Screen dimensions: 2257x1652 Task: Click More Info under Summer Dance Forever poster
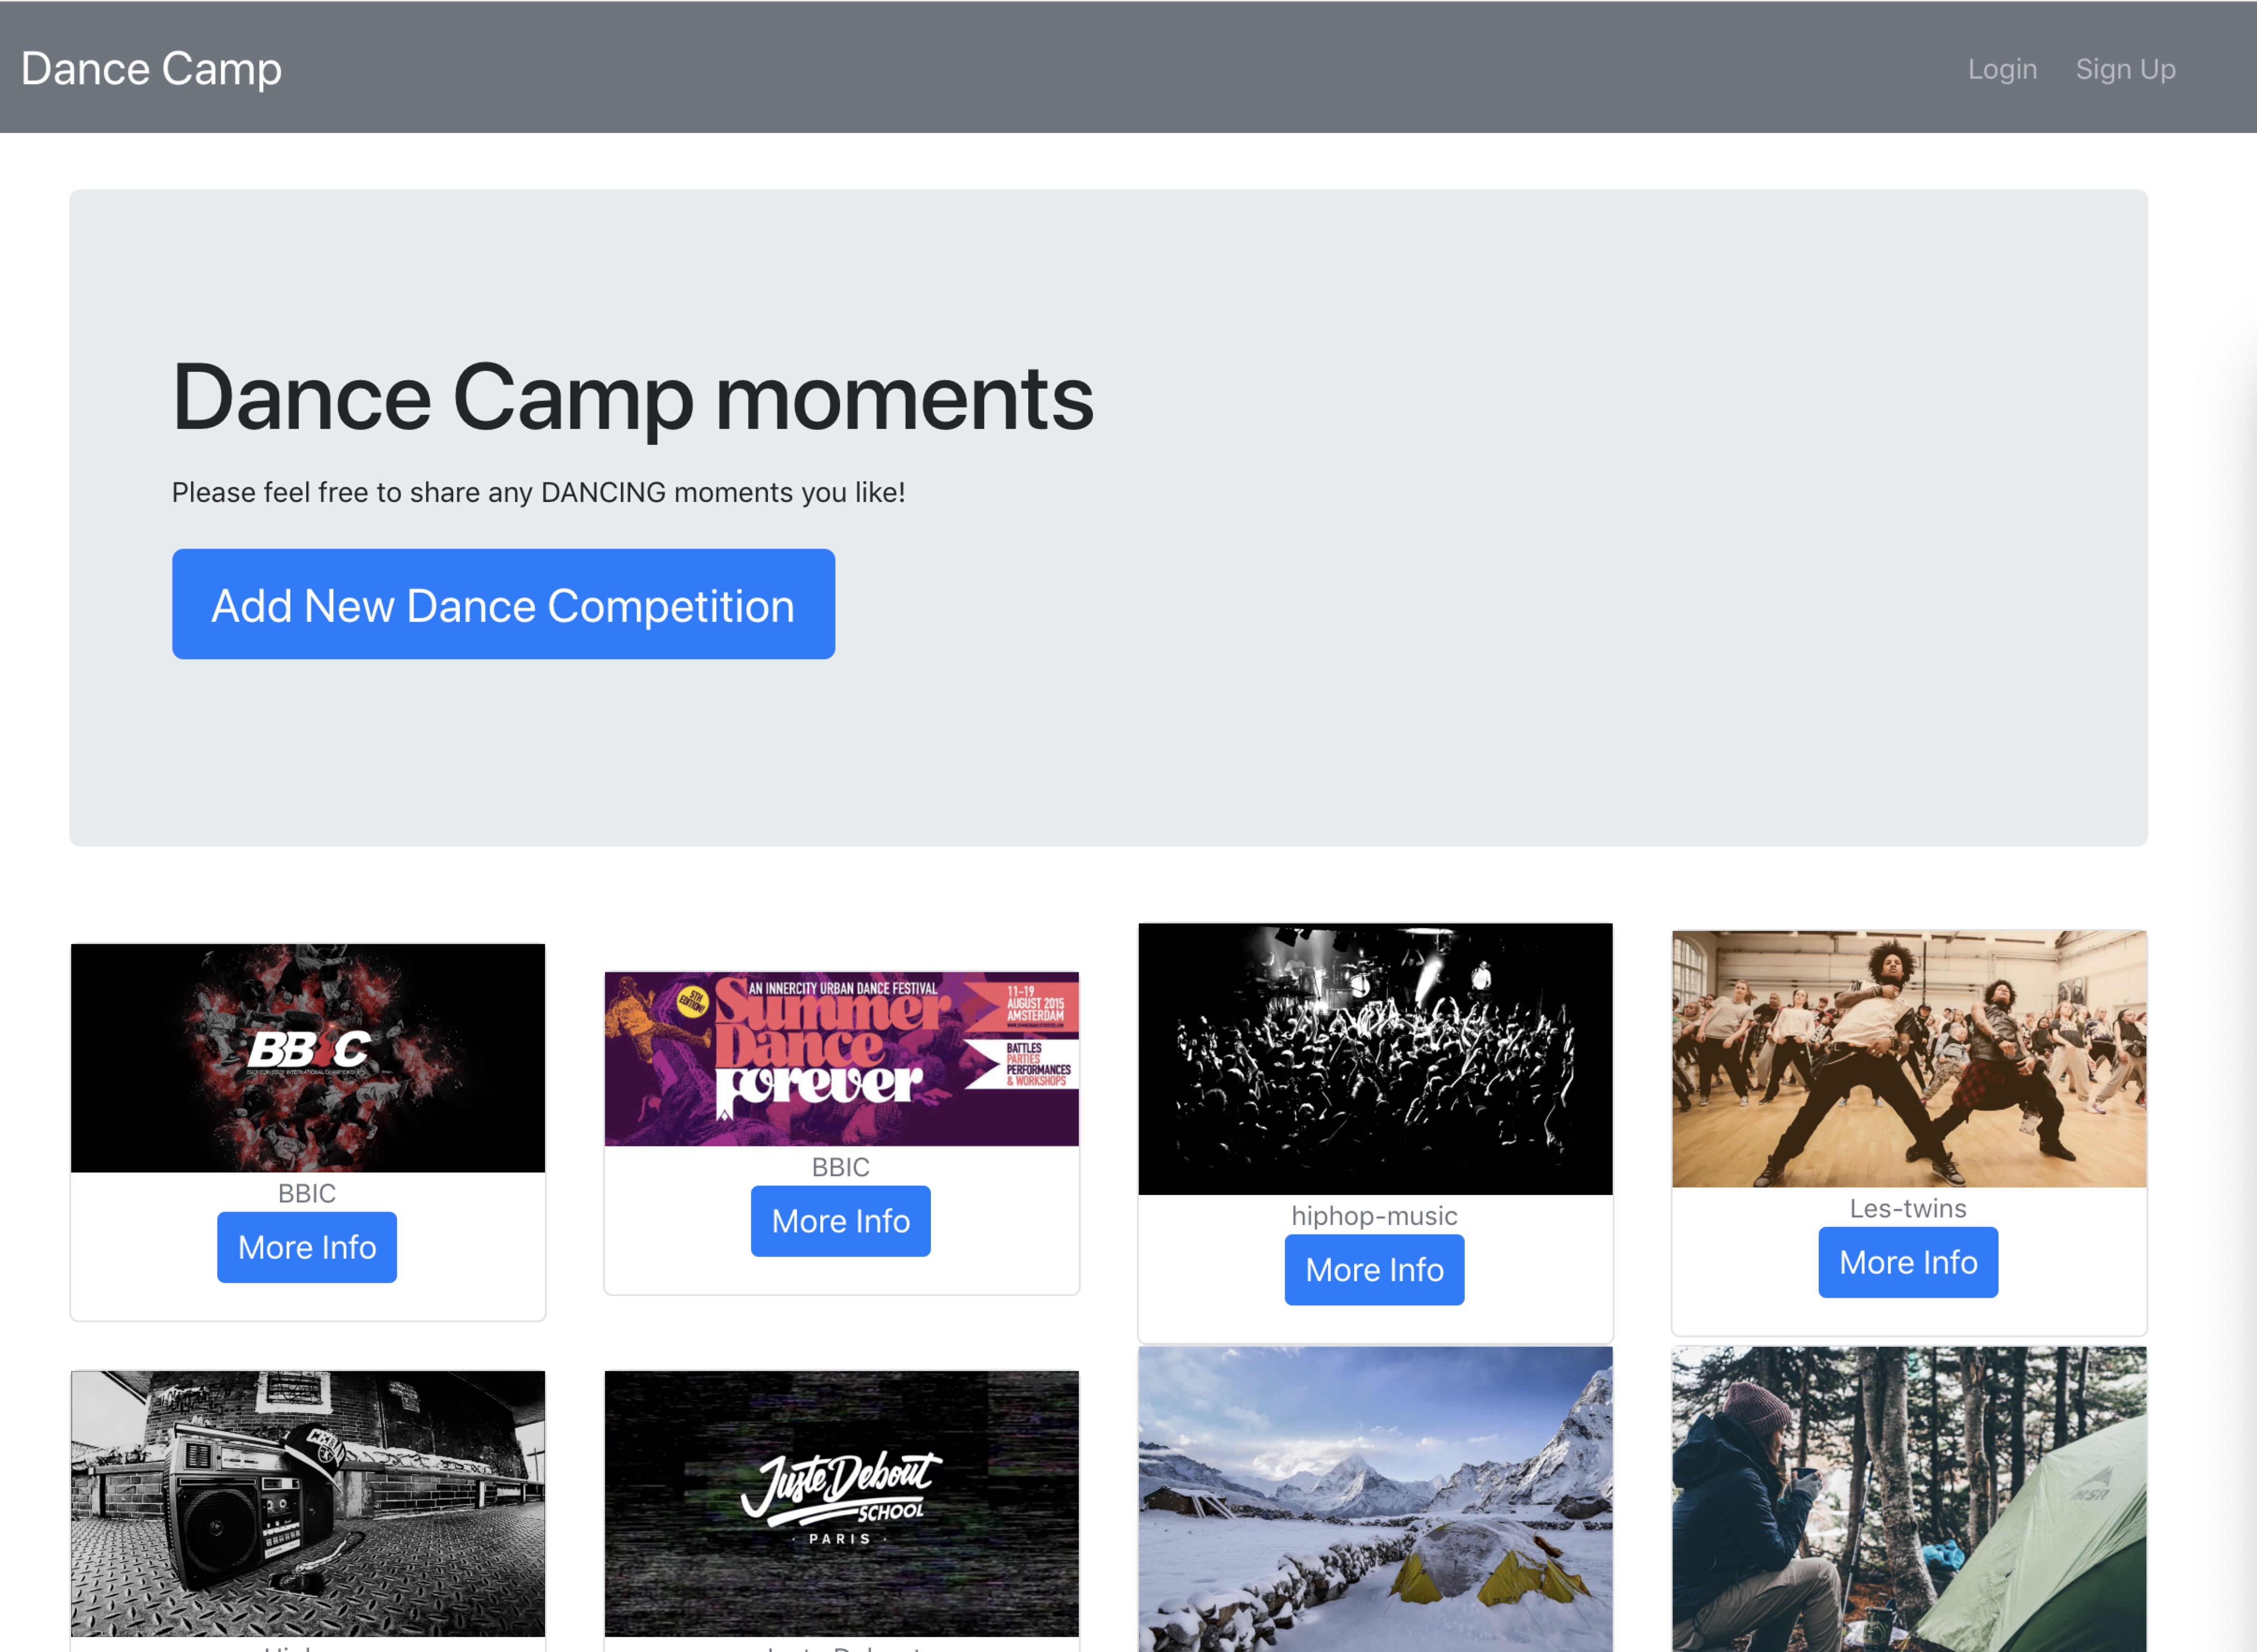pyautogui.click(x=840, y=1220)
